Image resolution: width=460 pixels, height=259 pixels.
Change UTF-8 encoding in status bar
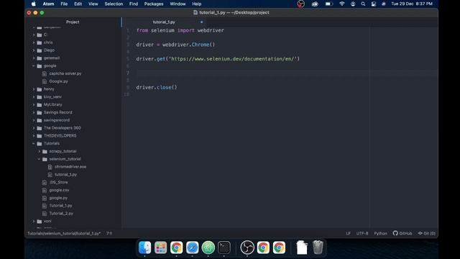click(x=362, y=233)
